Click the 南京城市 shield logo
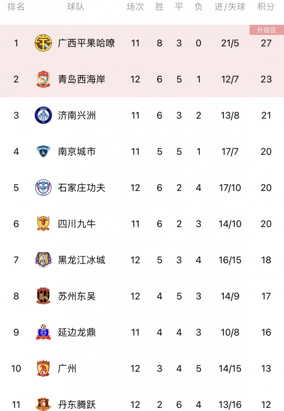Image resolution: width=284 pixels, height=411 pixels. [43, 152]
